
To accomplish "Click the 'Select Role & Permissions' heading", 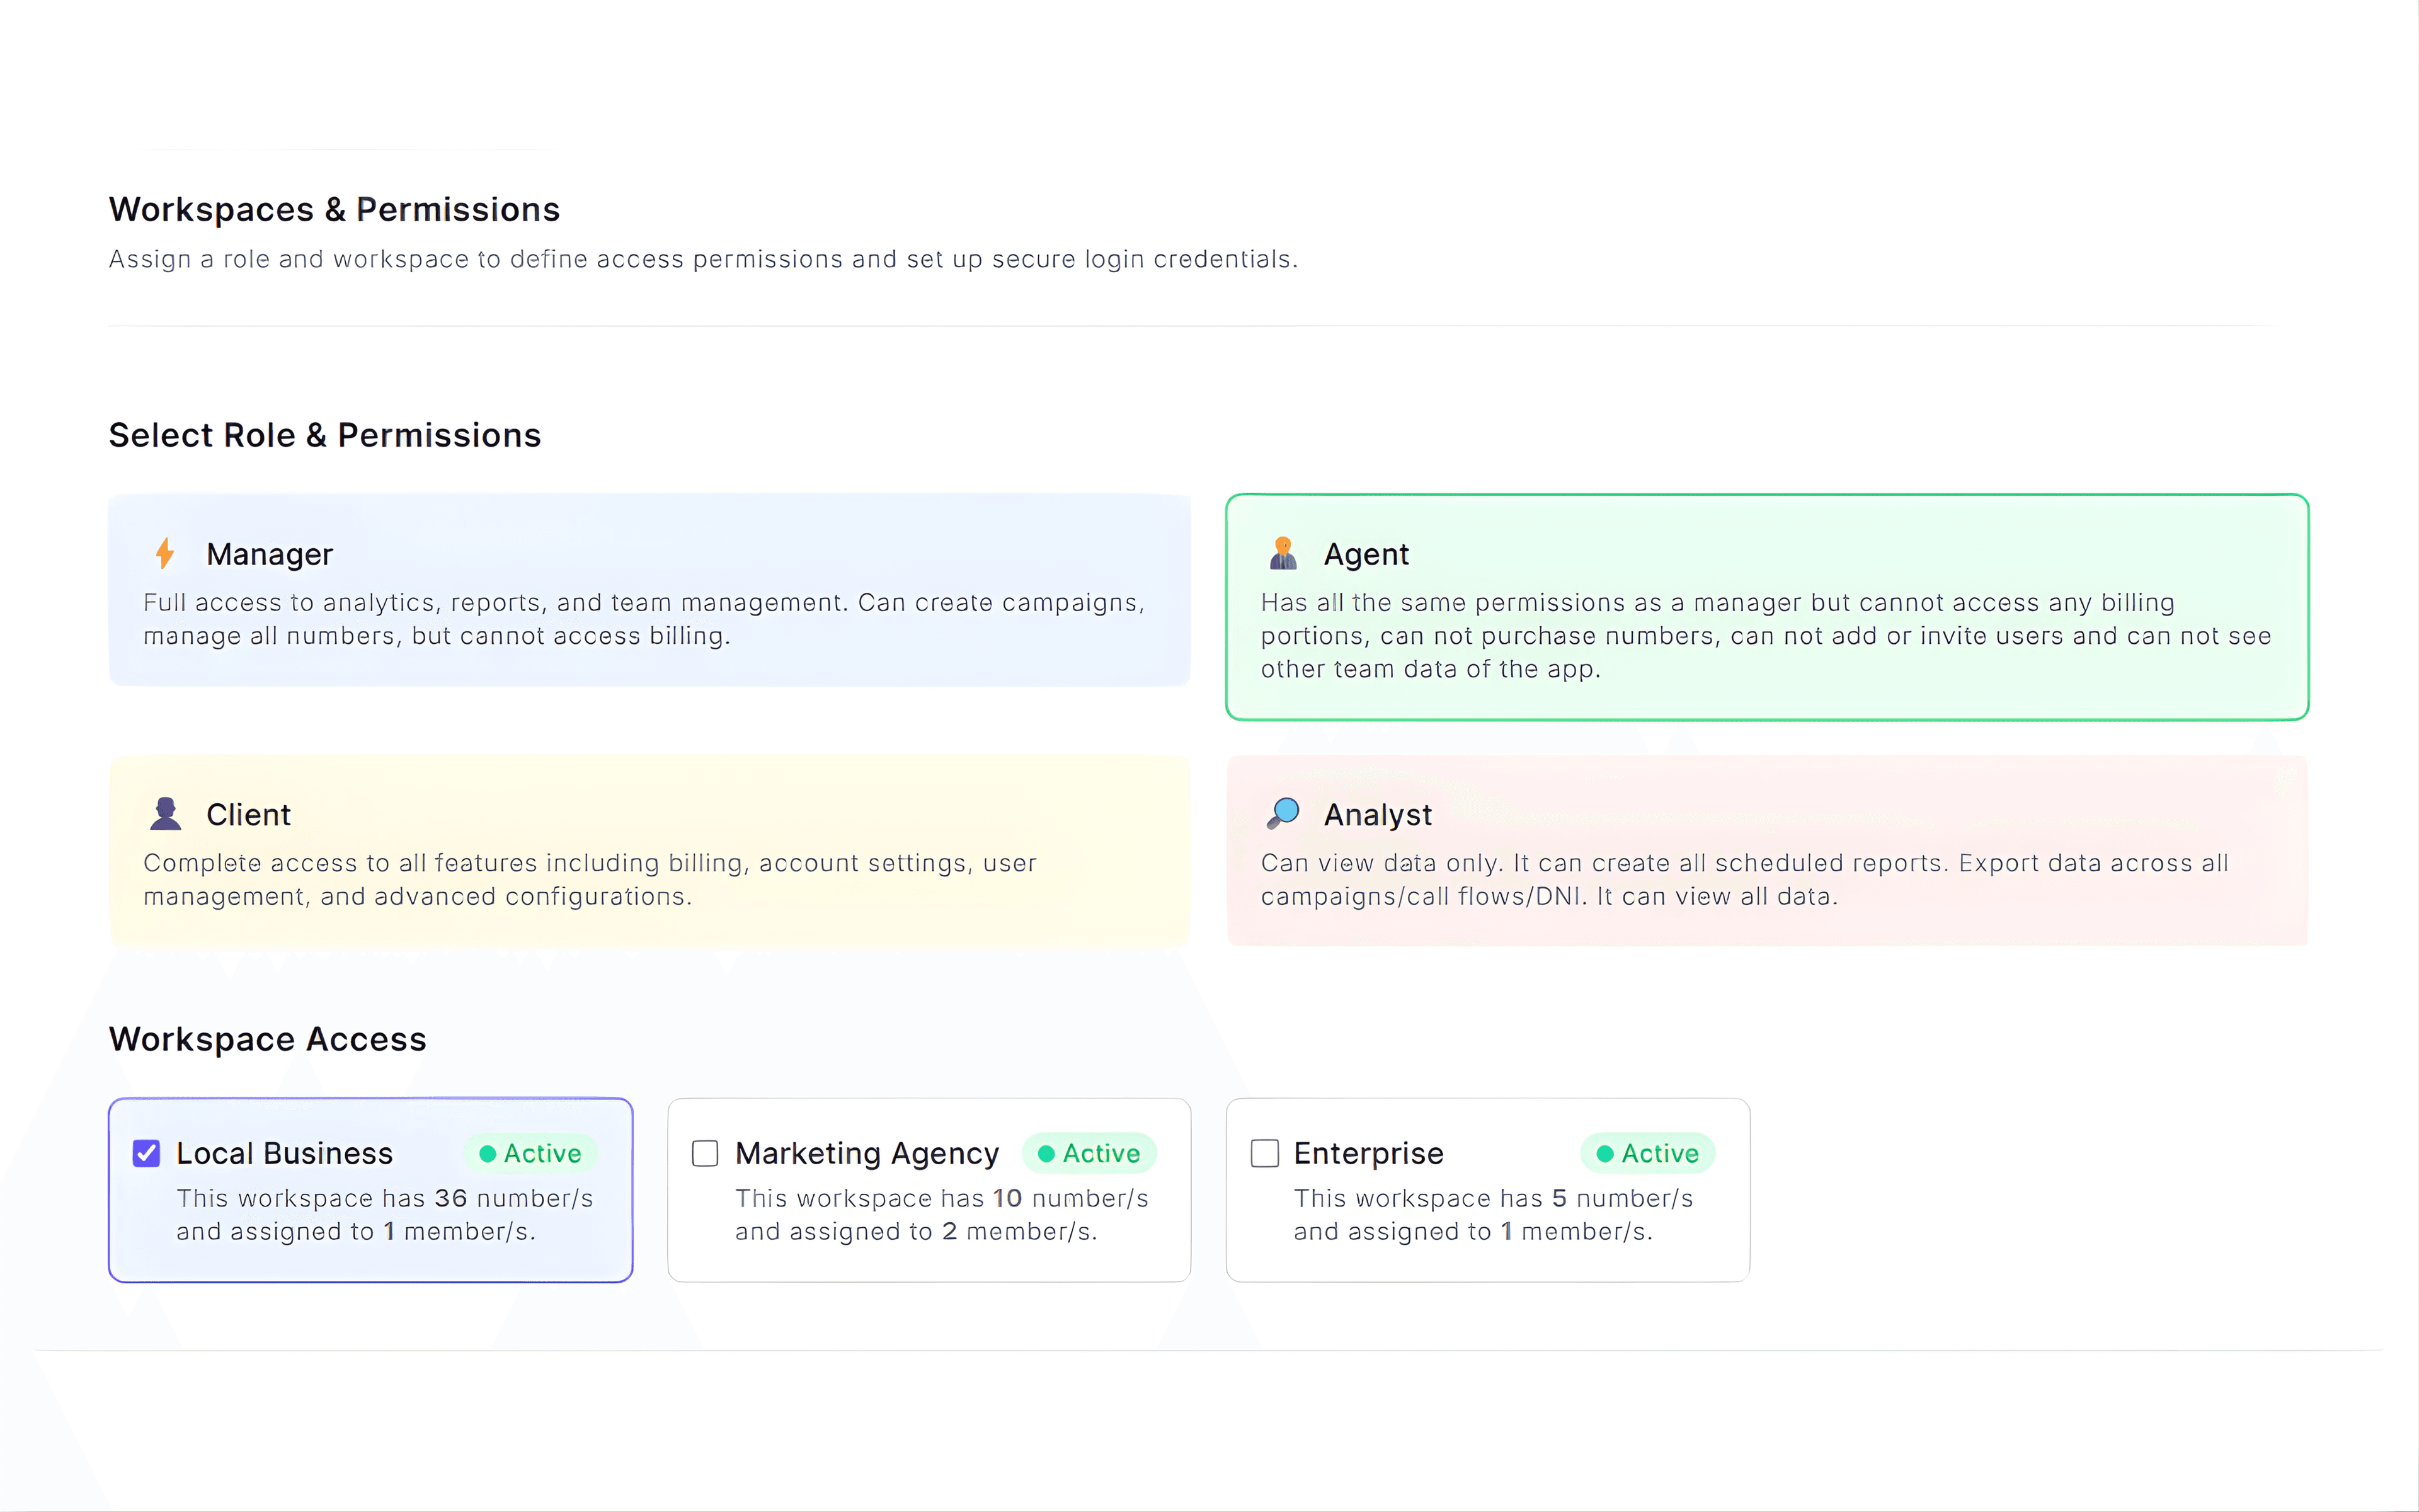I will pos(325,435).
